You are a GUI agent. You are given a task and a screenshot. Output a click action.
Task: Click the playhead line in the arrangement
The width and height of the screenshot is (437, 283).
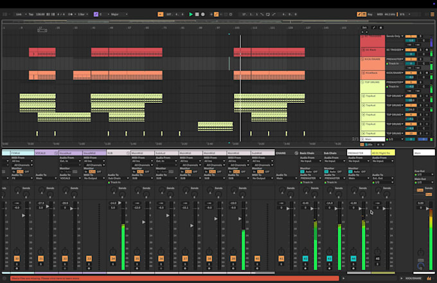240,88
